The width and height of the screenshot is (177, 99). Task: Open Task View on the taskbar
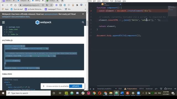click(60, 93)
